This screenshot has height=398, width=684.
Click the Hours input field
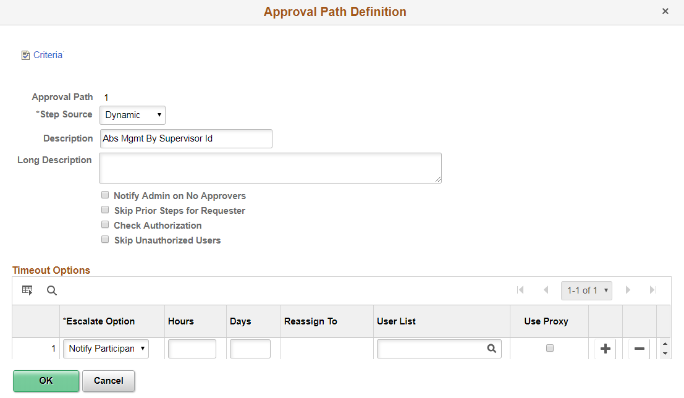(x=192, y=349)
